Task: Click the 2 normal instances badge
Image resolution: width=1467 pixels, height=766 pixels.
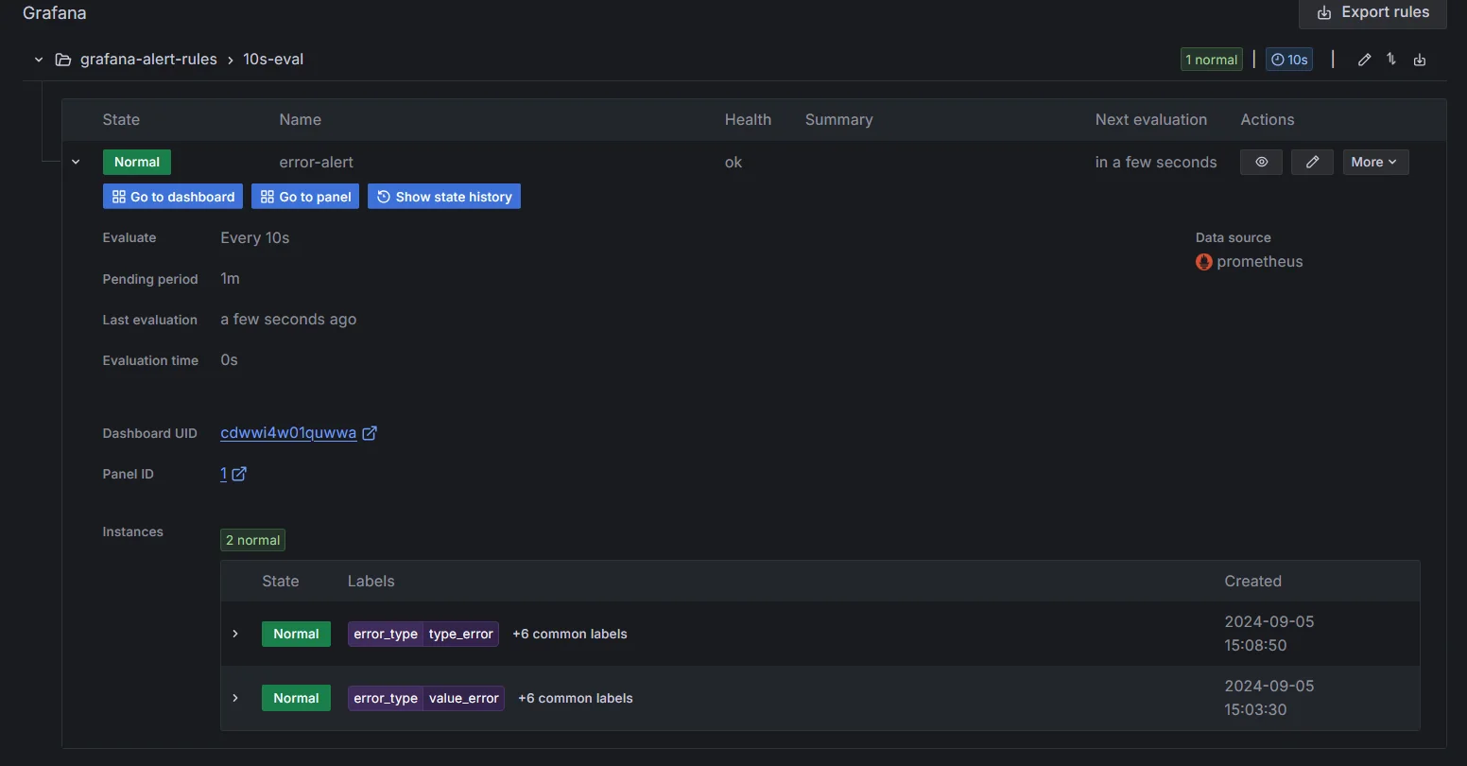Action: click(x=252, y=540)
